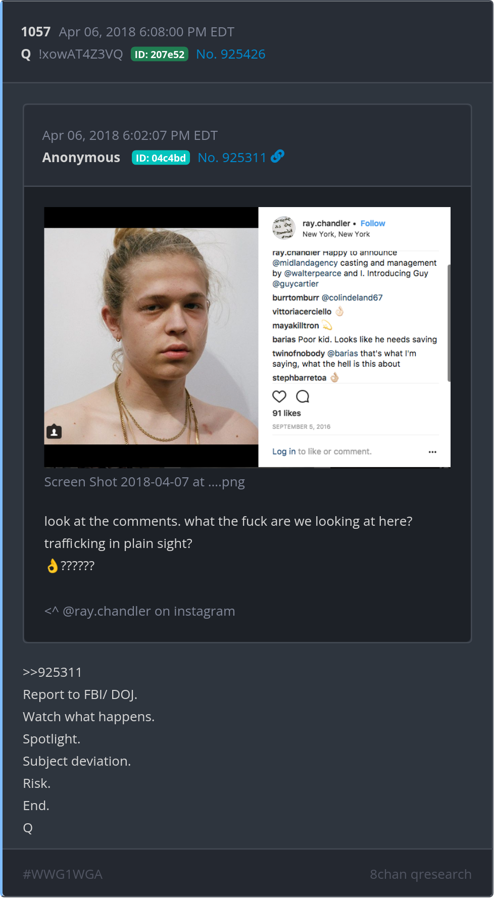Click the comments panel scrollbar
494x898 pixels.
click(449, 323)
